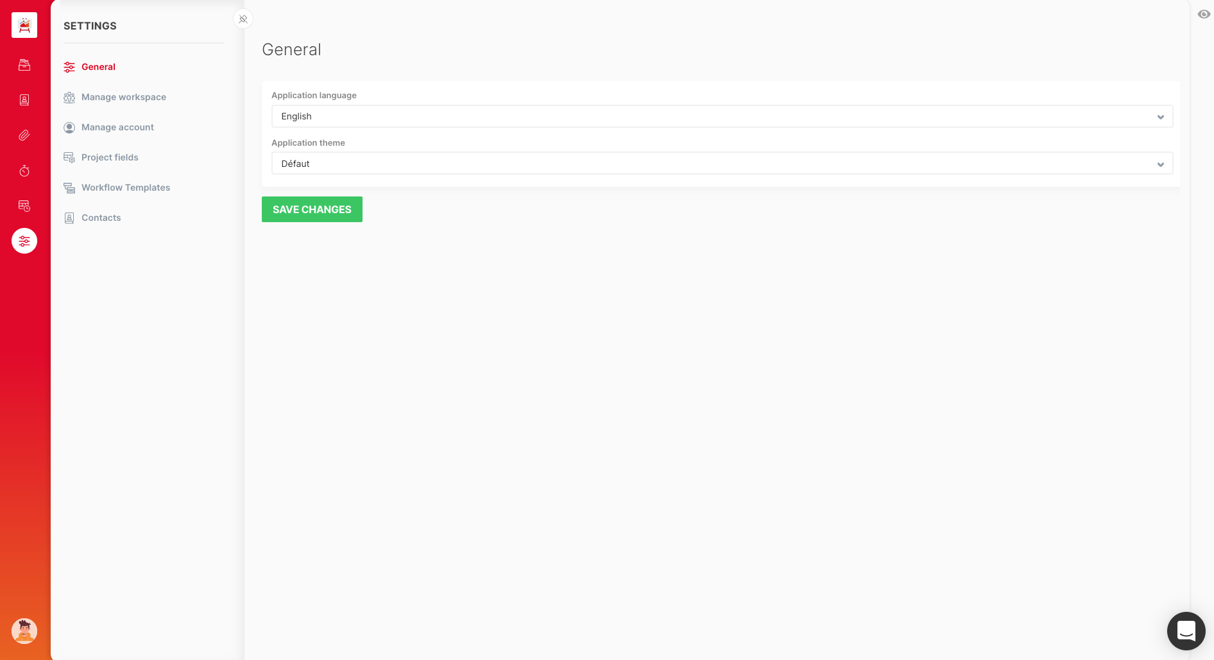The height and width of the screenshot is (660, 1214).
Task: Open the Workflow Templates link
Action: (x=125, y=187)
